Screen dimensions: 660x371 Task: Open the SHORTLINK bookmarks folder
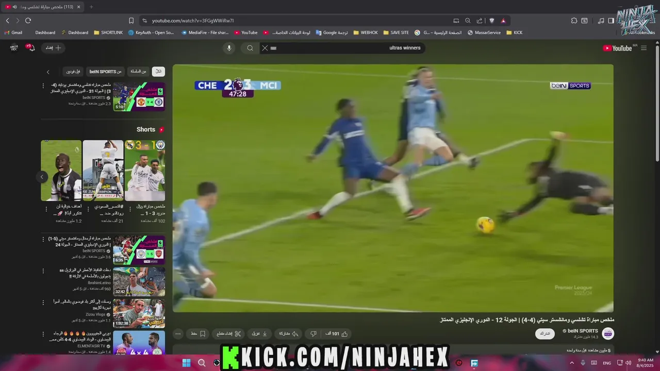(108, 32)
